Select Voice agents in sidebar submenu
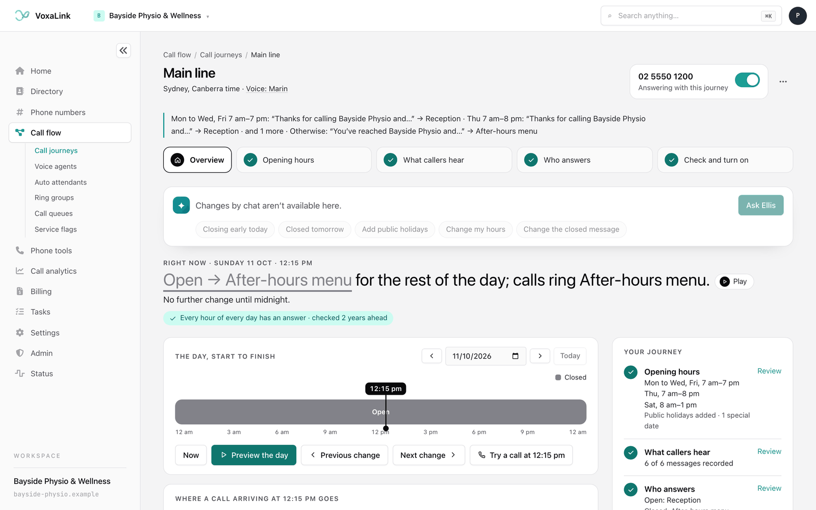816x510 pixels. tap(56, 166)
